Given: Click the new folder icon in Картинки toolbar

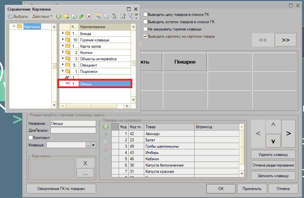Looking at the screenshot, I should pyautogui.click(x=66, y=17).
